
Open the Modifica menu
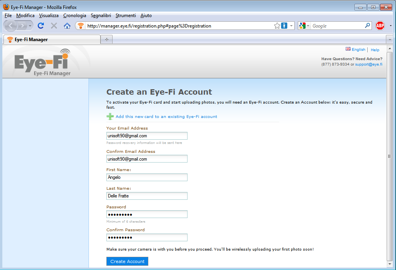point(25,16)
